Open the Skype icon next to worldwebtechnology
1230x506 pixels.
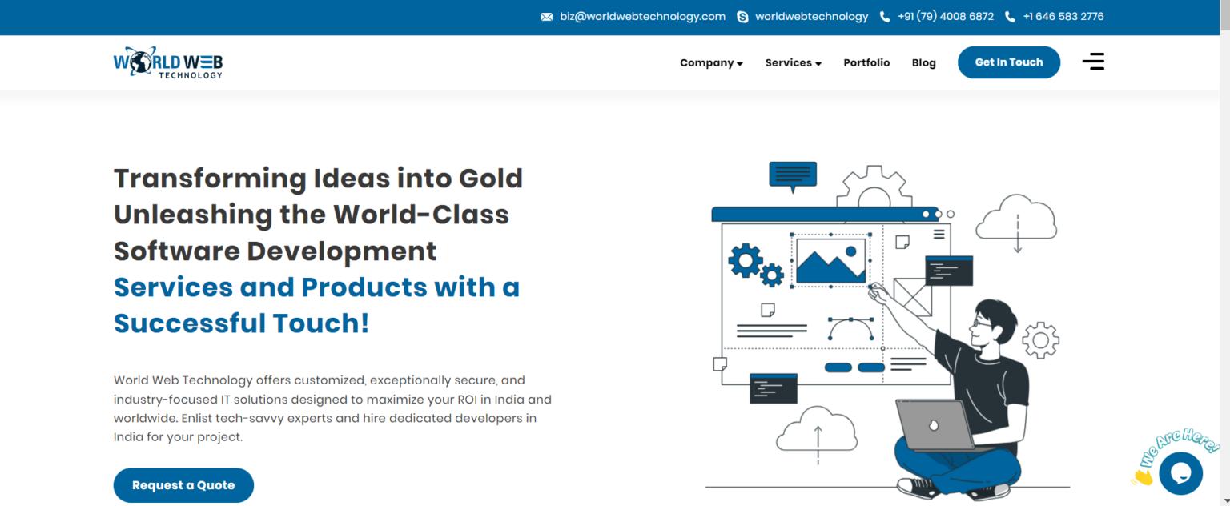(743, 16)
